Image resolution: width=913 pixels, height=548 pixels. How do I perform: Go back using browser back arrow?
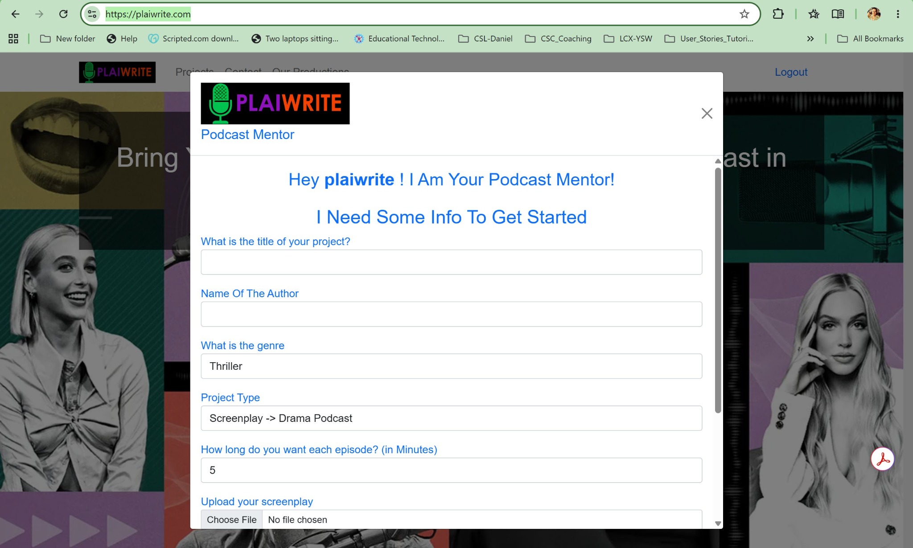(15, 14)
